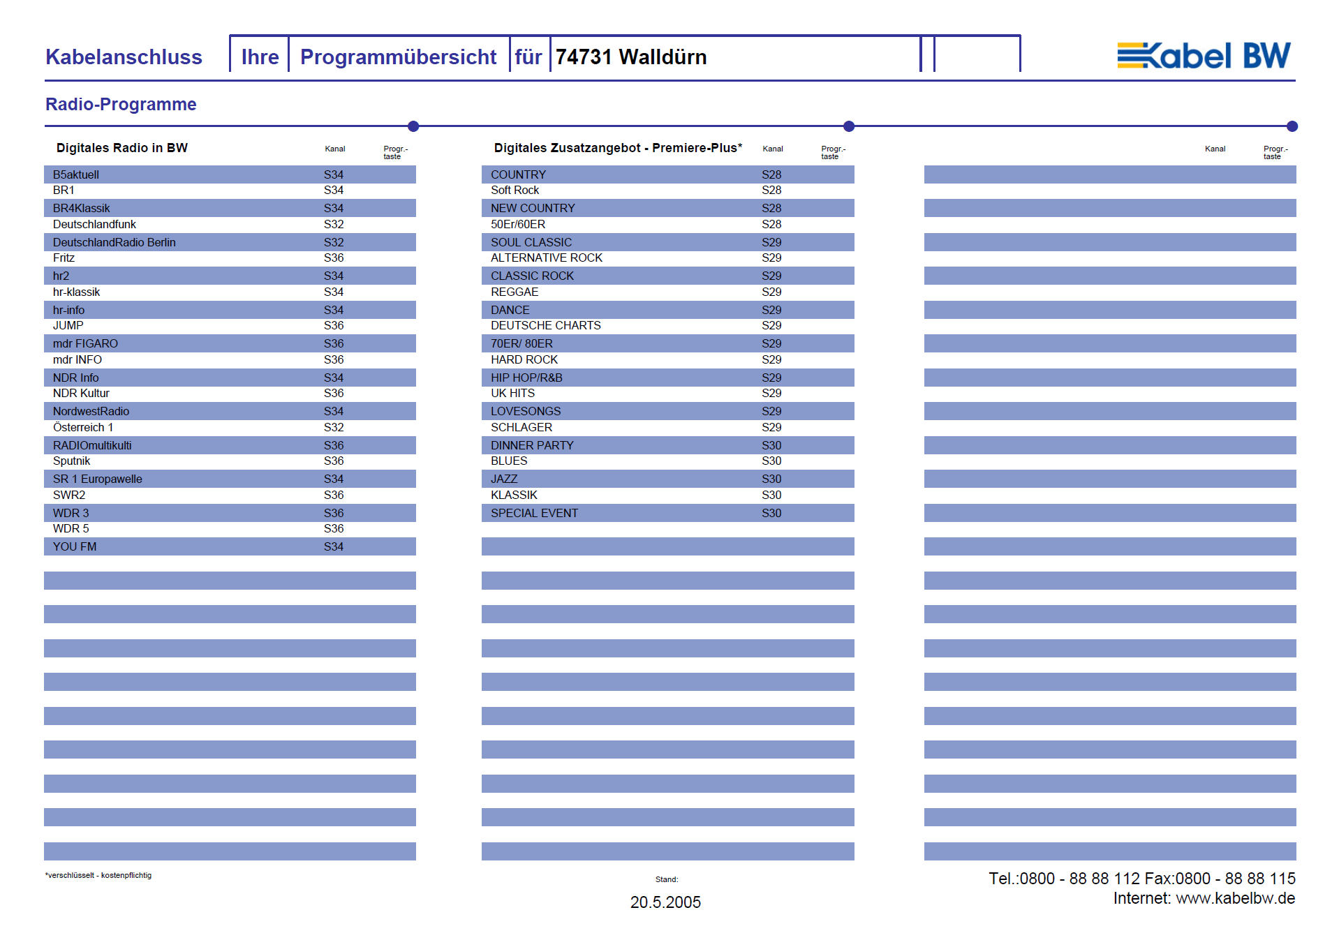Click the verschlüsselt - kostenpflichtig footnote

(98, 875)
